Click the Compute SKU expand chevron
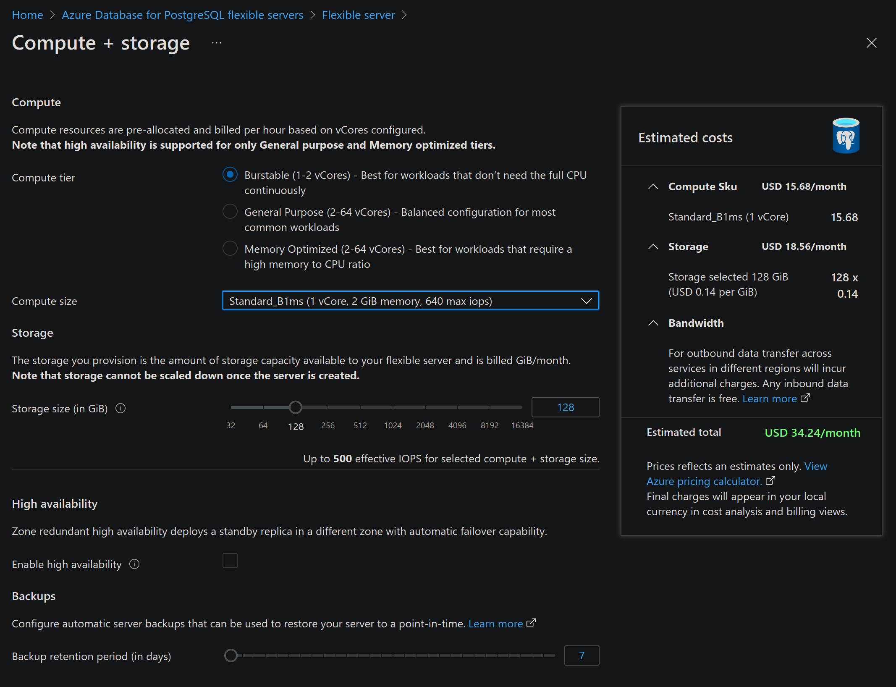 [653, 186]
